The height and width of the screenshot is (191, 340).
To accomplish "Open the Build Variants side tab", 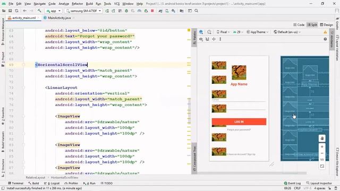I will 3,142.
